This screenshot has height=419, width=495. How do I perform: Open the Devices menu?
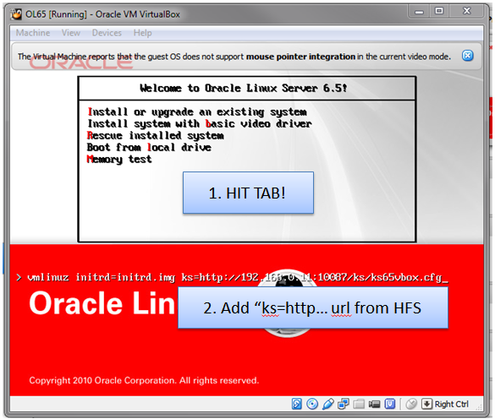107,33
